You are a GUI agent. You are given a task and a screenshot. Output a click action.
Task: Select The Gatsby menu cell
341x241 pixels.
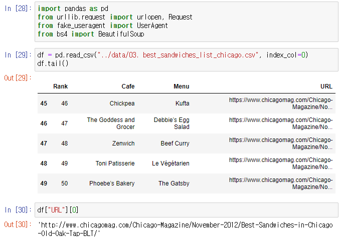(x=174, y=183)
